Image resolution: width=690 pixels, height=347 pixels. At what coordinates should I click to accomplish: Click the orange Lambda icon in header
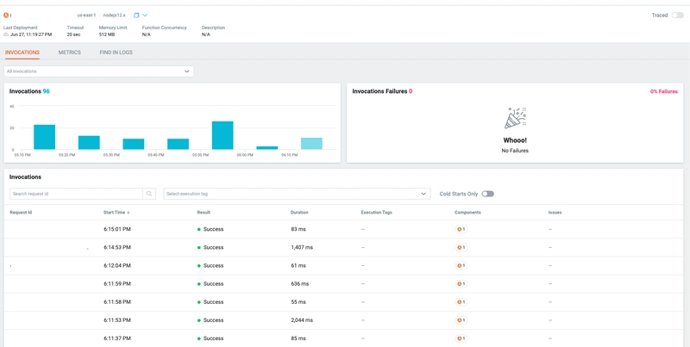[6, 15]
